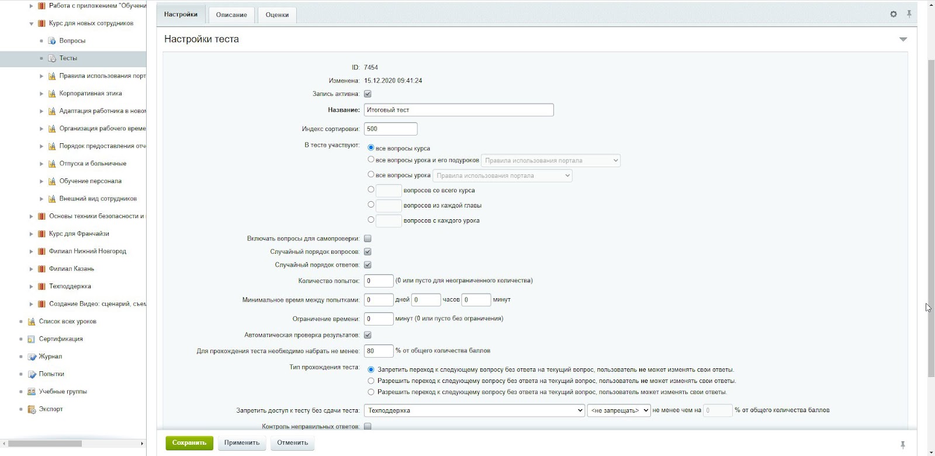Click the Сертификация icon in sidebar
Screen dimensions: 935x456
pyautogui.click(x=32, y=339)
